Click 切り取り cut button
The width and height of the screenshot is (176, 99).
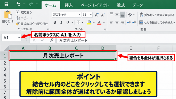pos(24,12)
